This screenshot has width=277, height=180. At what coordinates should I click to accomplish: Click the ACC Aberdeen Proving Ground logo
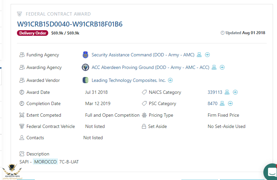(x=85, y=67)
